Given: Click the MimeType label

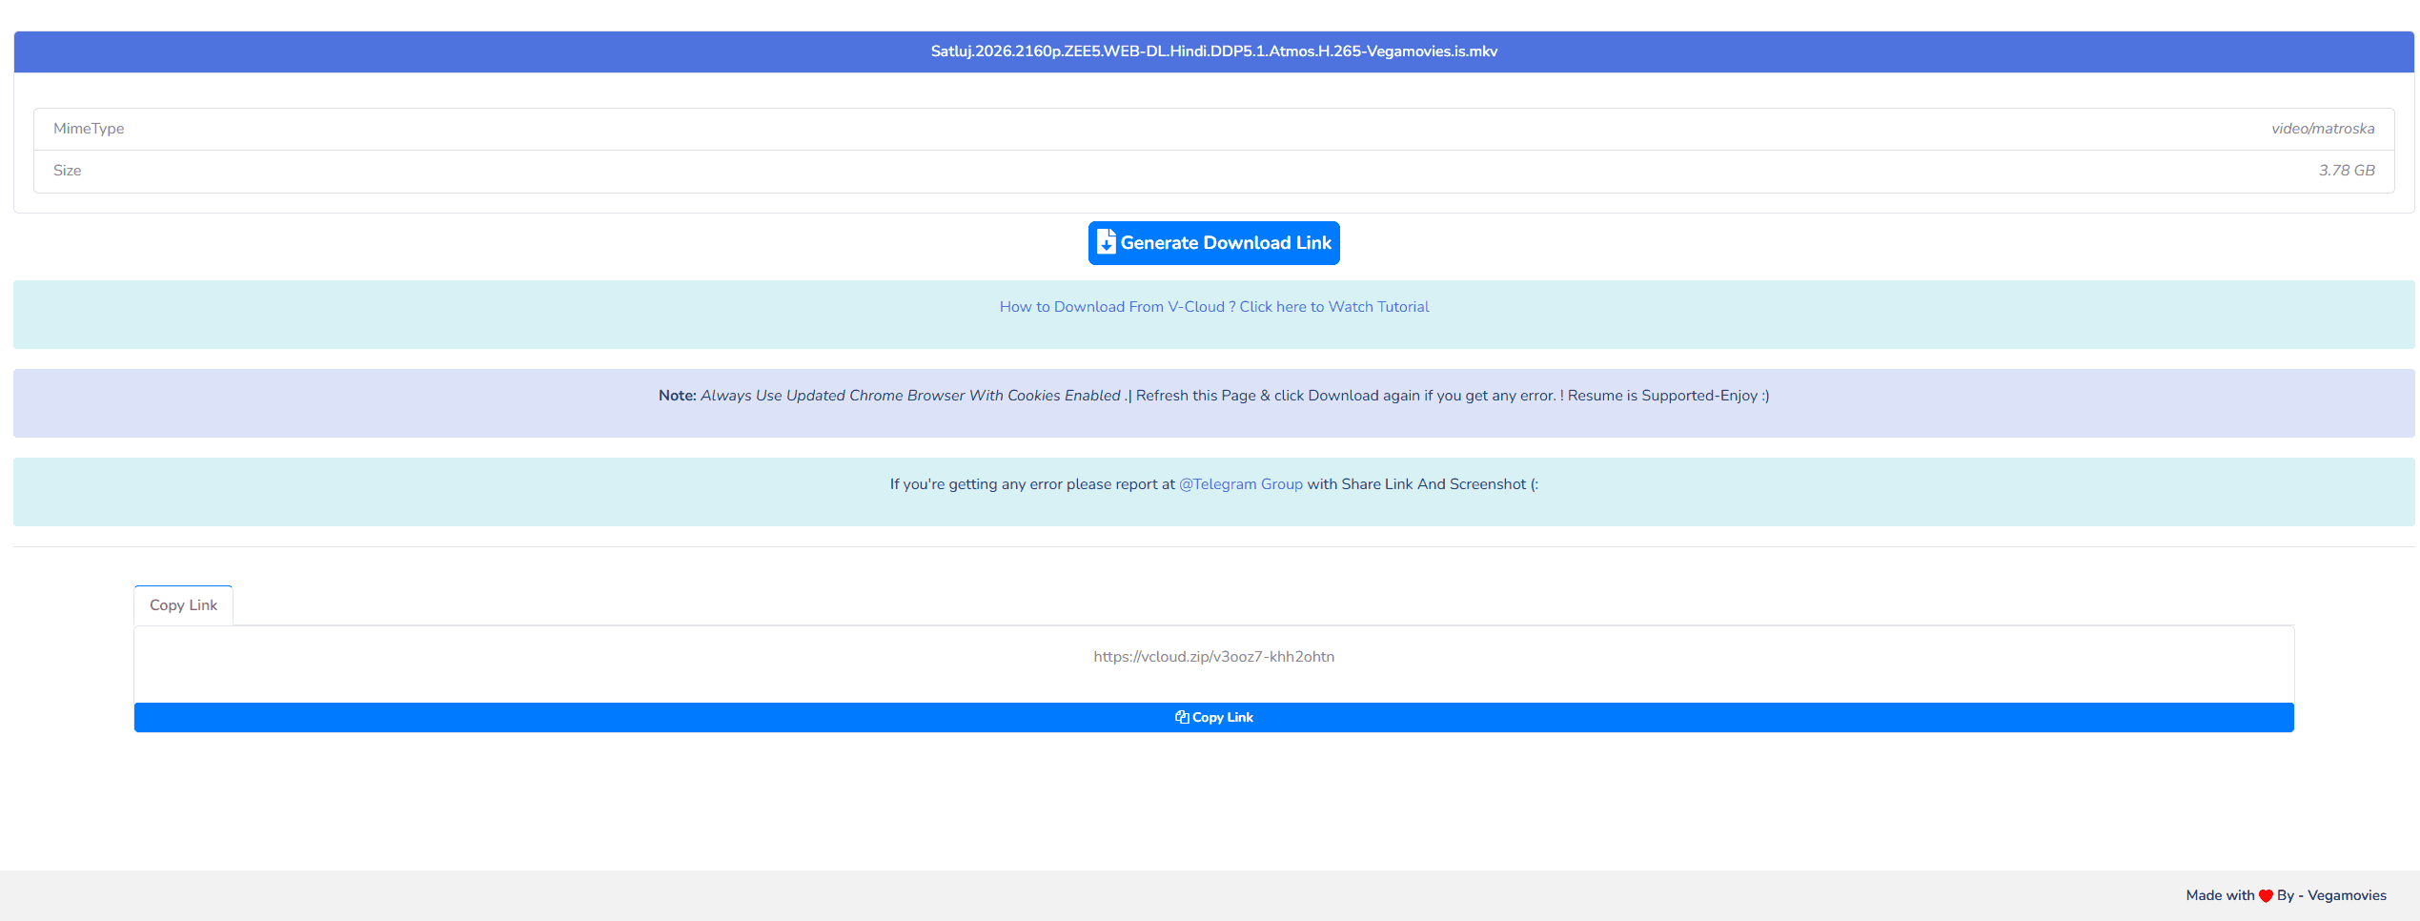Looking at the screenshot, I should [89, 129].
